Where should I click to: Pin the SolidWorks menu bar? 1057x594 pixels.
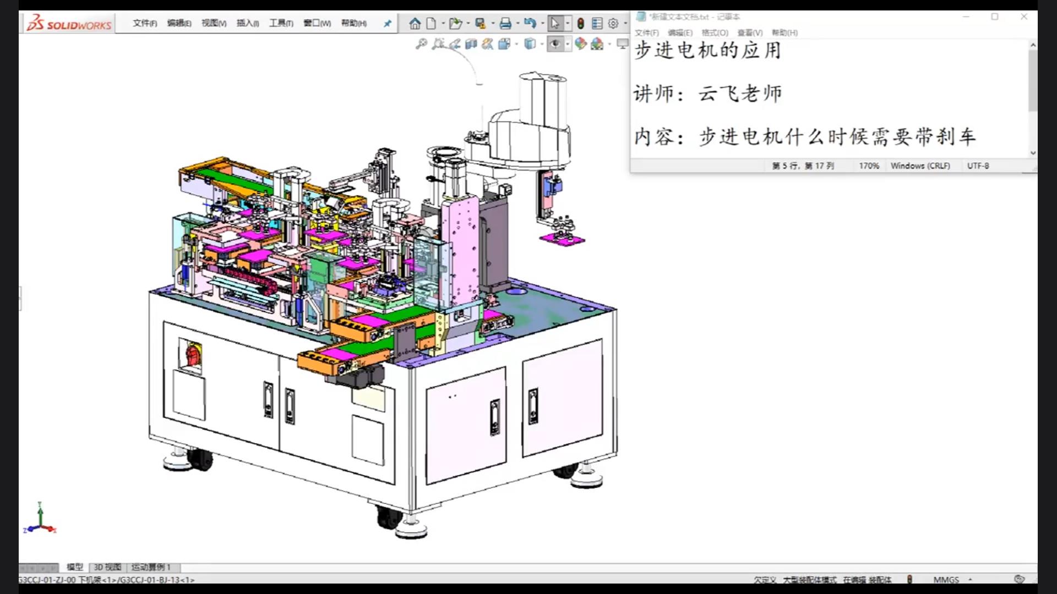click(388, 23)
